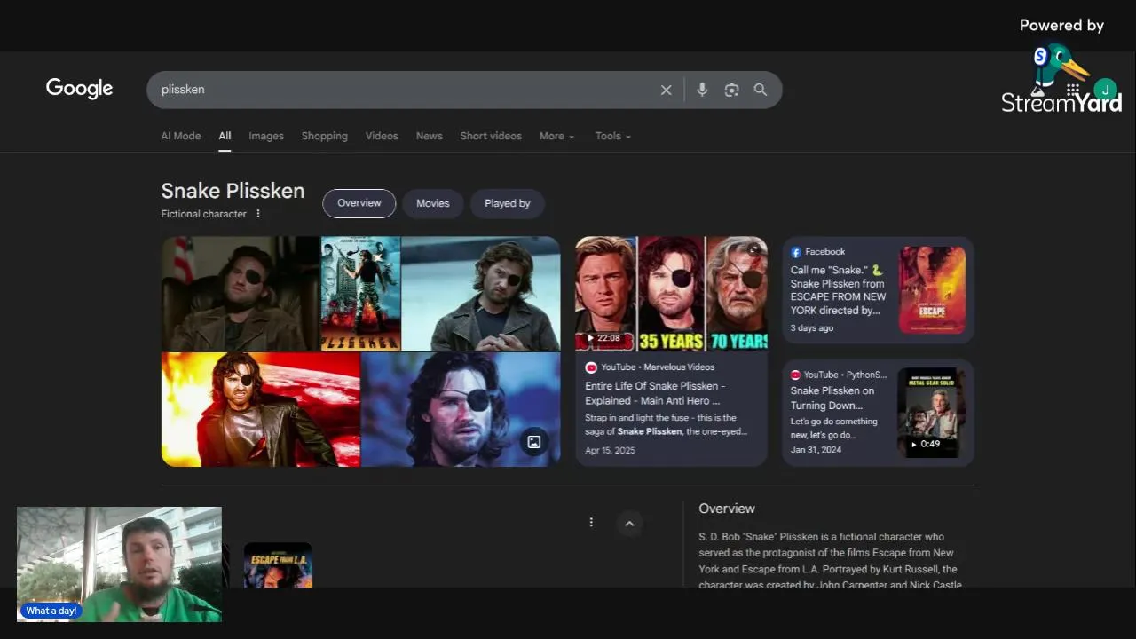This screenshot has width=1136, height=639.
Task: Open the Escape from New York poster thumbnail
Action: pos(932,290)
